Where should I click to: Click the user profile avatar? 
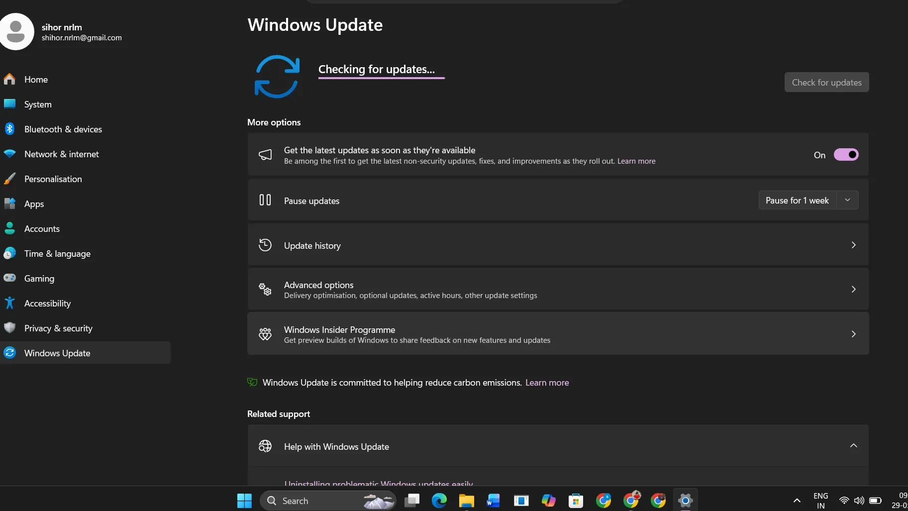point(16,31)
